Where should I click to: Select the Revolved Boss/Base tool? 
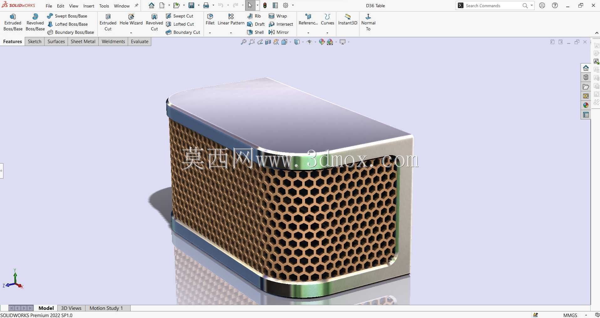coord(35,23)
